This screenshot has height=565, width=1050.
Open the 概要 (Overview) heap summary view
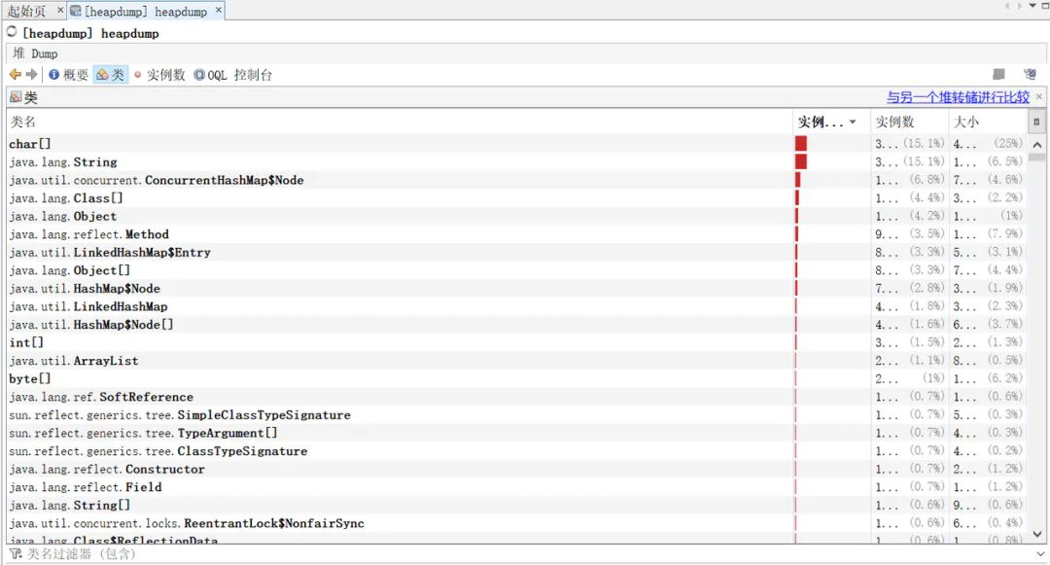pos(69,75)
